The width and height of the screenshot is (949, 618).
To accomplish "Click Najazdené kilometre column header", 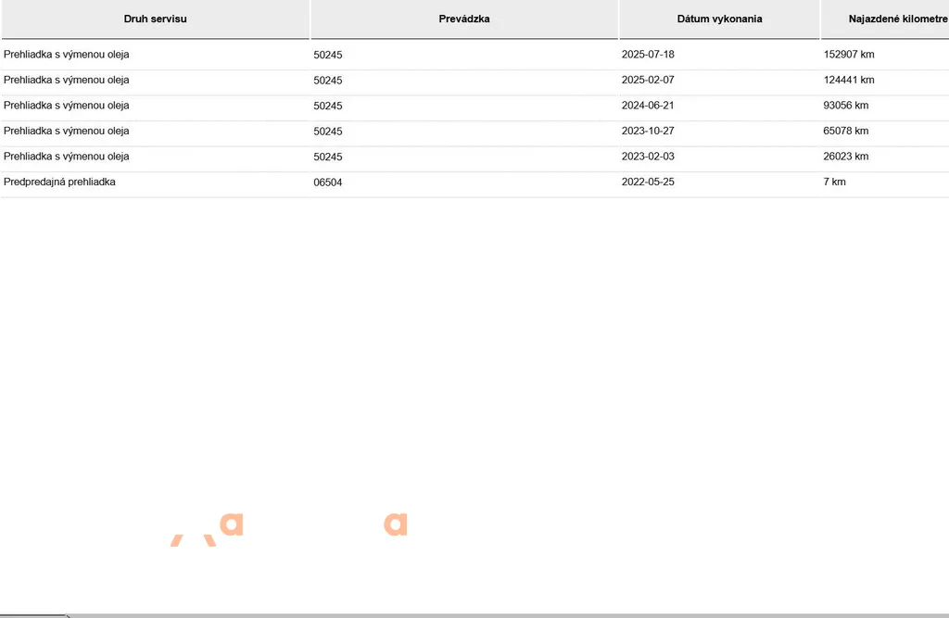I will point(885,19).
